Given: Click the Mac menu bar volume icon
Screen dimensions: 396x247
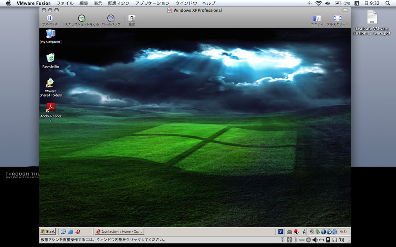Looking at the screenshot, I should [x=327, y=3].
